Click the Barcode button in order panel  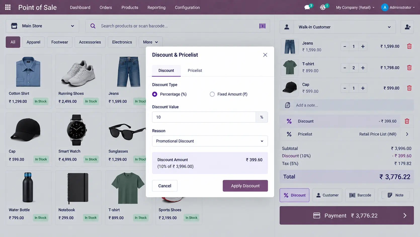[x=360, y=195]
